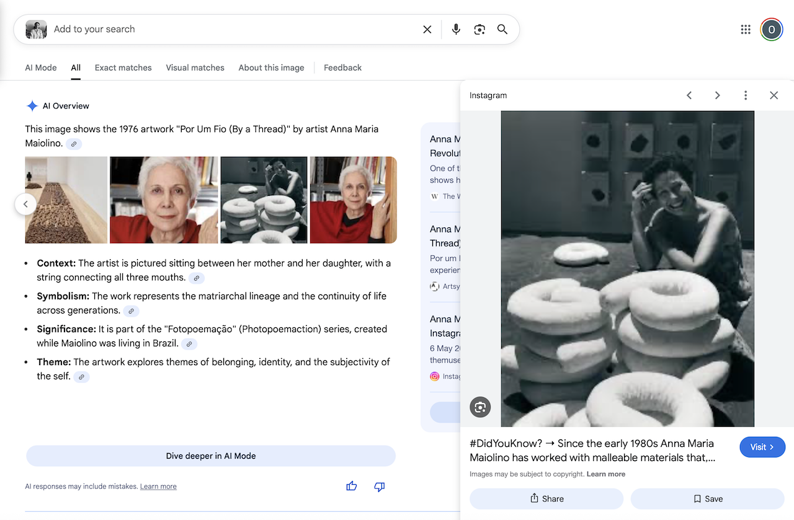Go to next image in preview panel
This screenshot has width=794, height=520.
[717, 95]
